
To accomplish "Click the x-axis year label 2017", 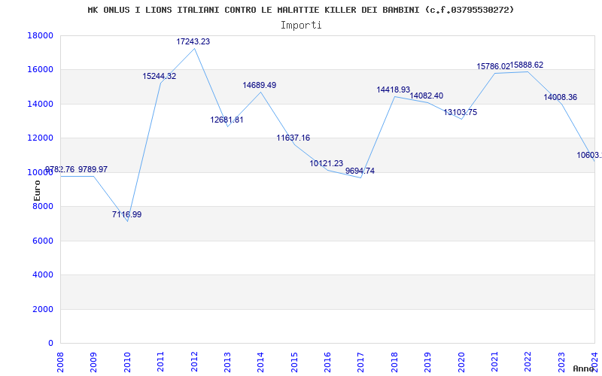I will tap(361, 362).
